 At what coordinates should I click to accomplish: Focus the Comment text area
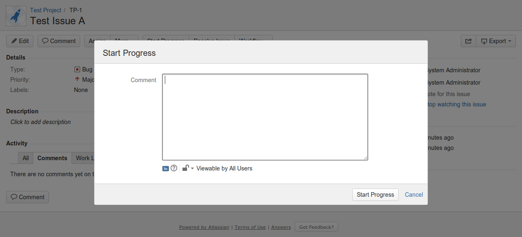[265, 117]
